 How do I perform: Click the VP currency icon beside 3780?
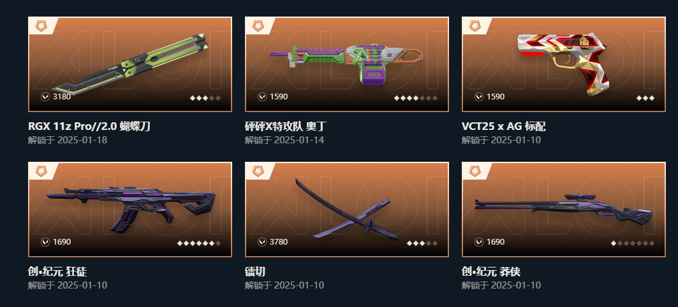(x=262, y=242)
